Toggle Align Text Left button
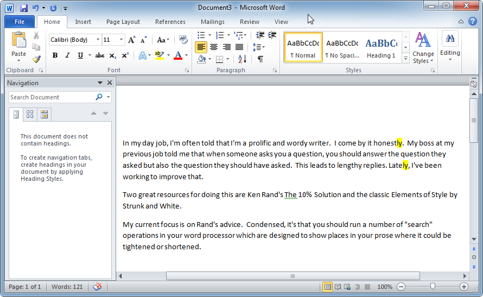483x297 pixels. pos(201,47)
